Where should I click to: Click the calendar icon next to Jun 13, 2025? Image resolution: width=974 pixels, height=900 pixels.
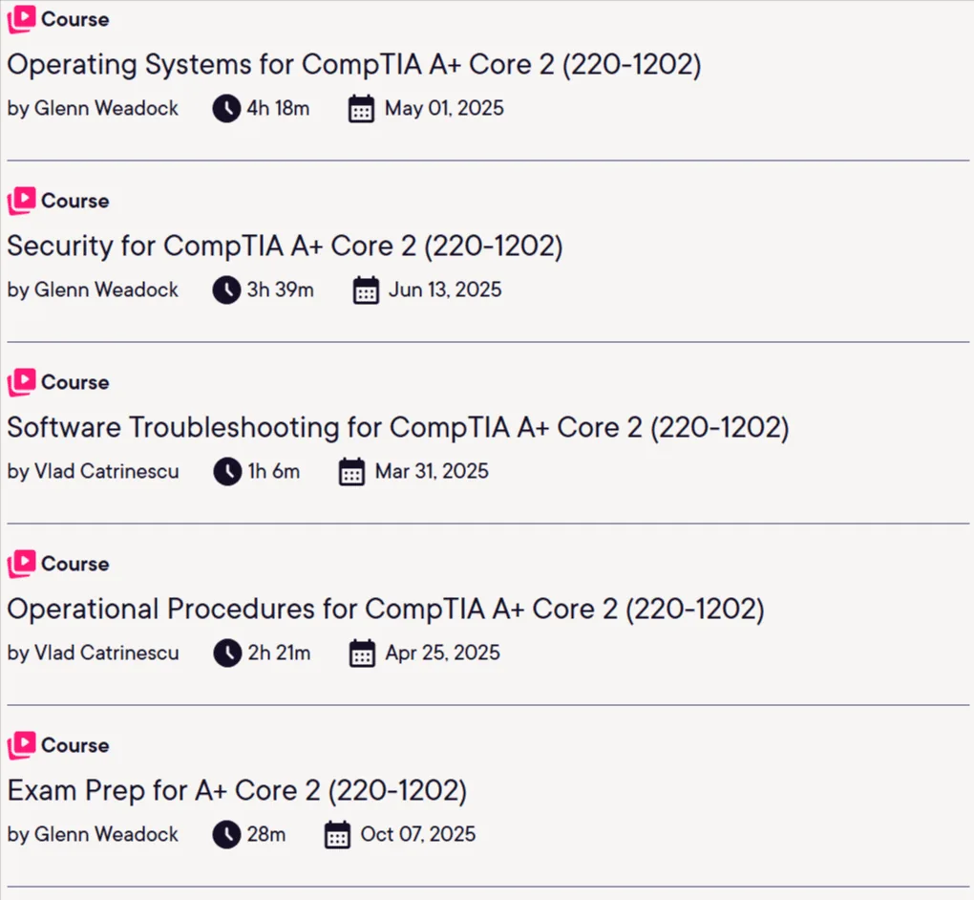[x=366, y=290]
